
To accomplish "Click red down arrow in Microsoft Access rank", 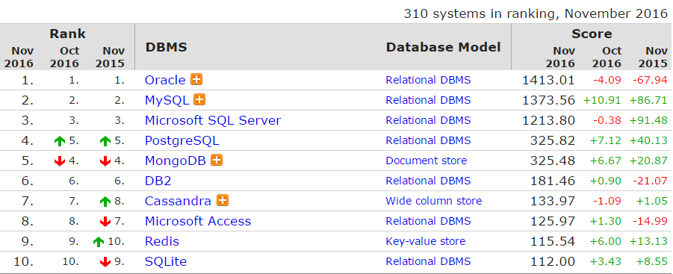I will coord(105,221).
